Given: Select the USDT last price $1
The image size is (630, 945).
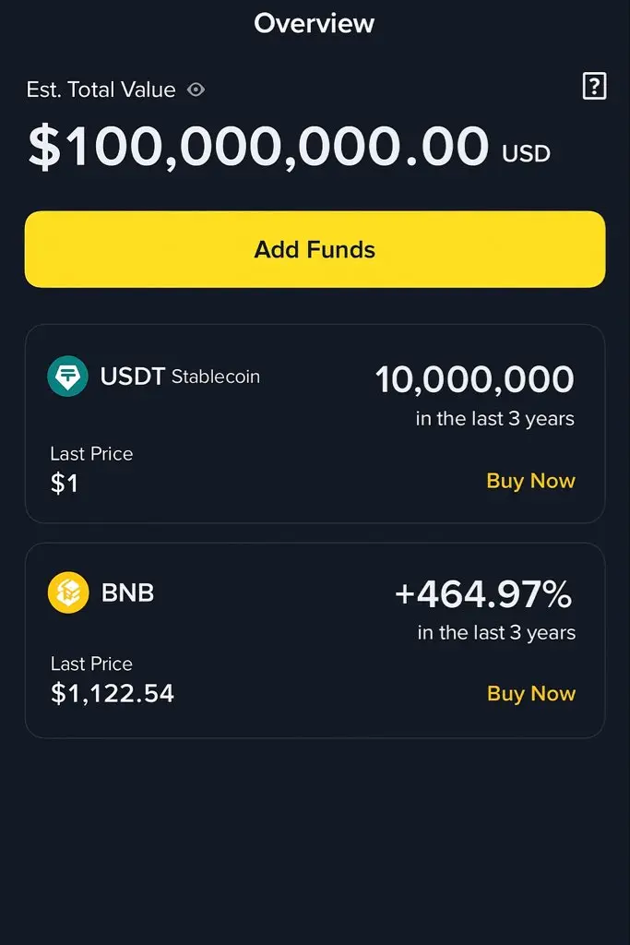Looking at the screenshot, I should tap(65, 484).
